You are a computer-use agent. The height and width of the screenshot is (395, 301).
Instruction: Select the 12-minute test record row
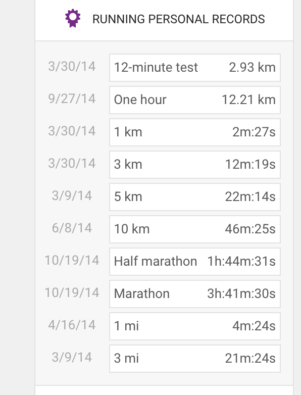(195, 68)
